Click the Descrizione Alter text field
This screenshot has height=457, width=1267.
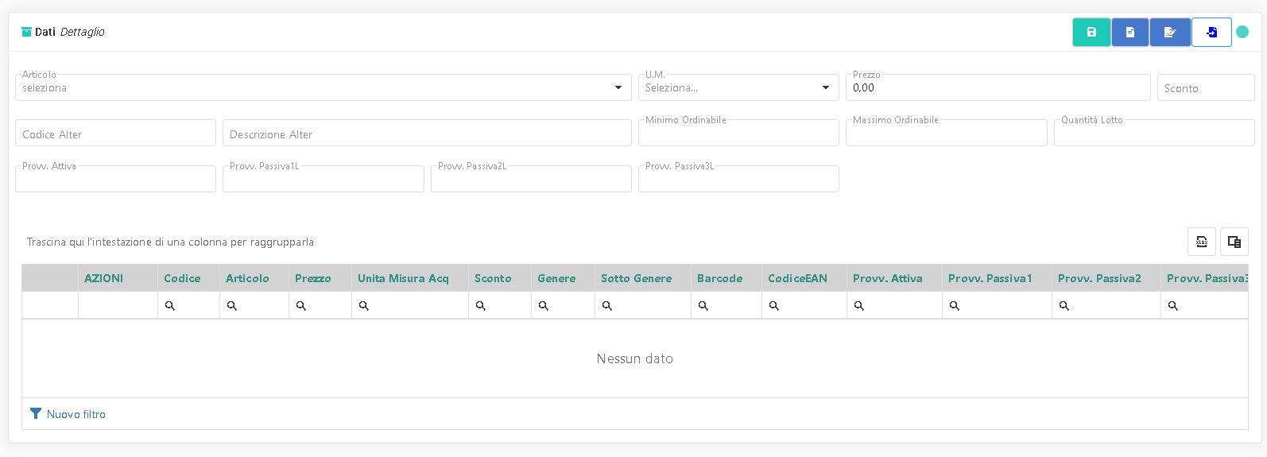[x=427, y=134]
